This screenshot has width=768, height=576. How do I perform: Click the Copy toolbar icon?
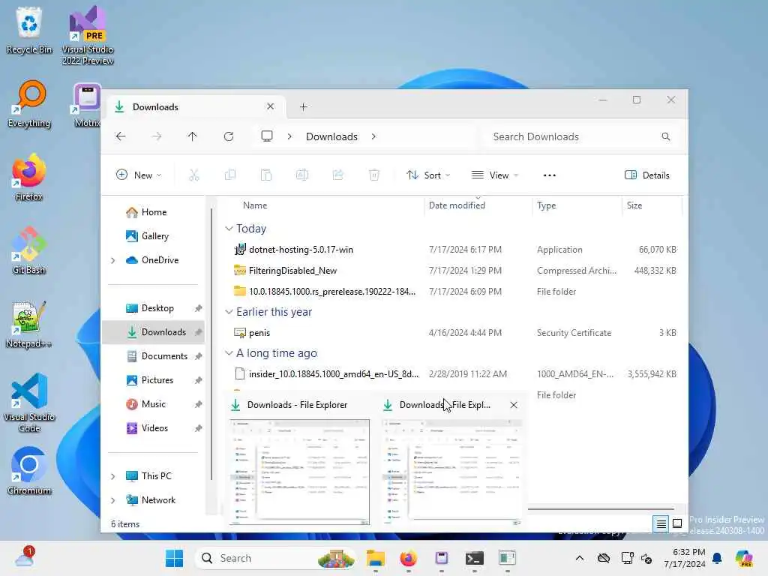coord(229,175)
